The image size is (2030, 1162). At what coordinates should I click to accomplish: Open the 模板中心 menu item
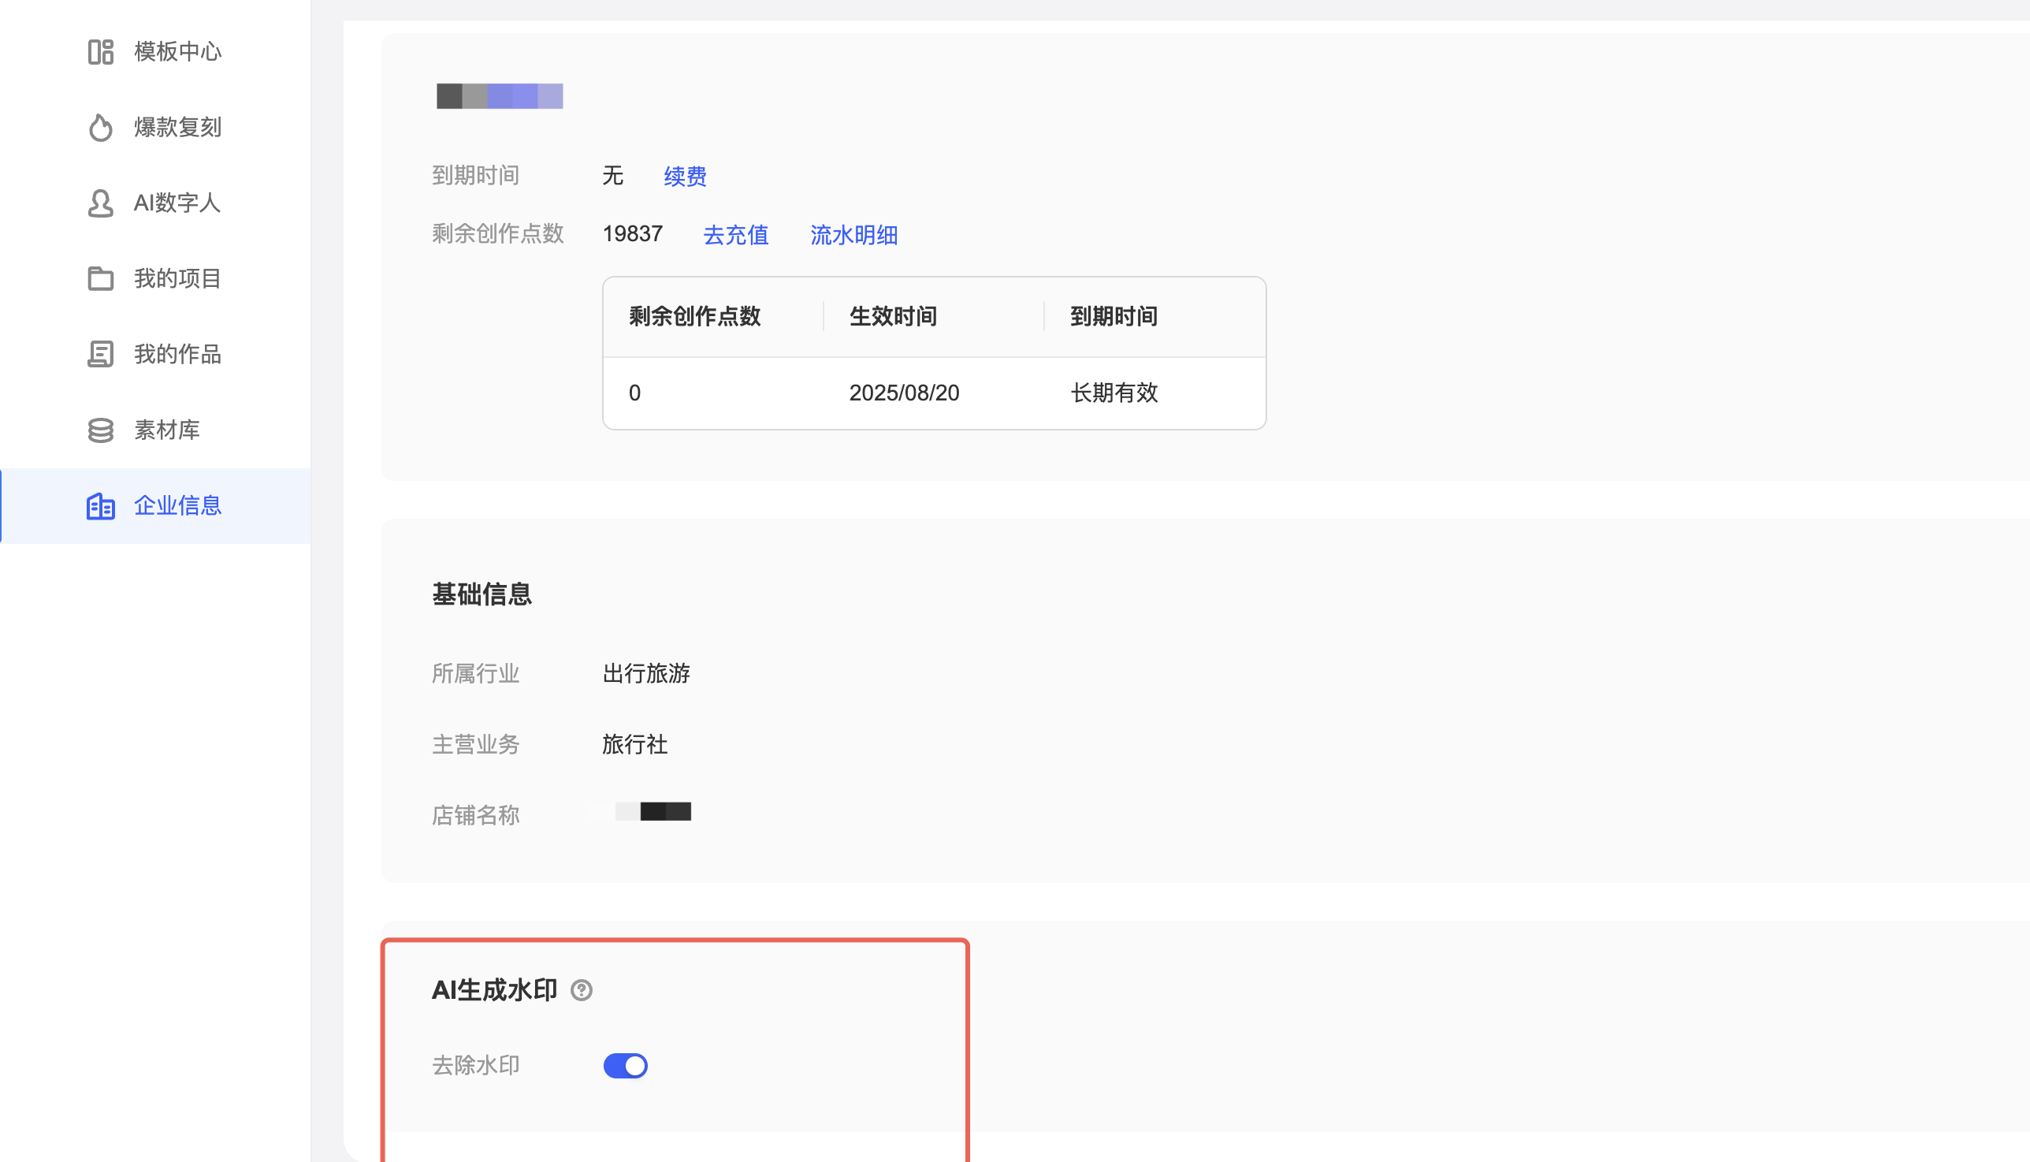click(177, 52)
